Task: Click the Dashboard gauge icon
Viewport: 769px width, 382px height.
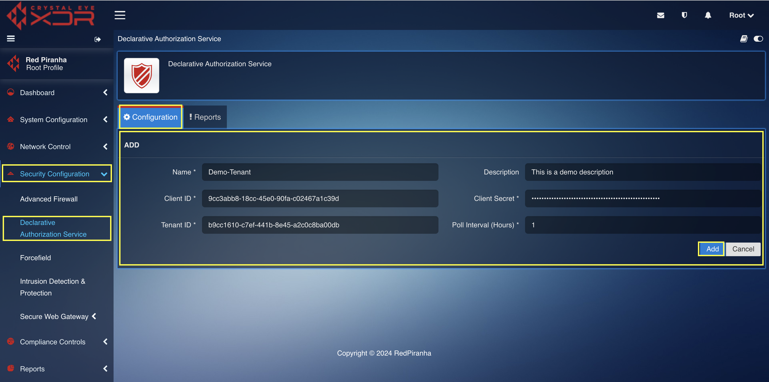Action: click(x=10, y=92)
